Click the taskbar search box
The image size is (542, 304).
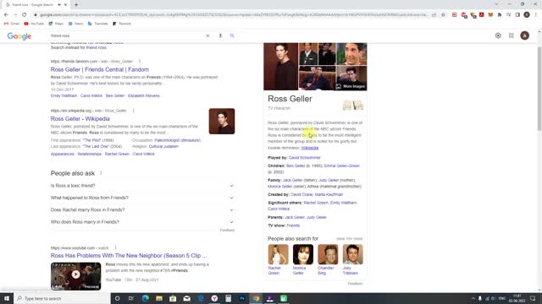62,298
